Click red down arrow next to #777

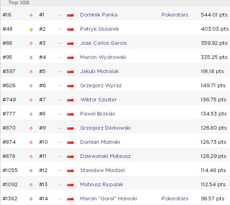(31, 114)
